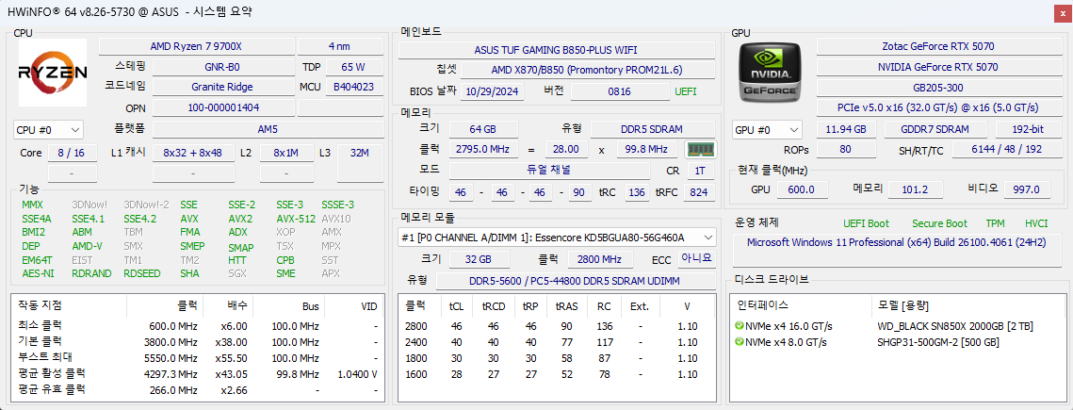
Task: Click the BIOS version 0816 field
Action: (619, 91)
